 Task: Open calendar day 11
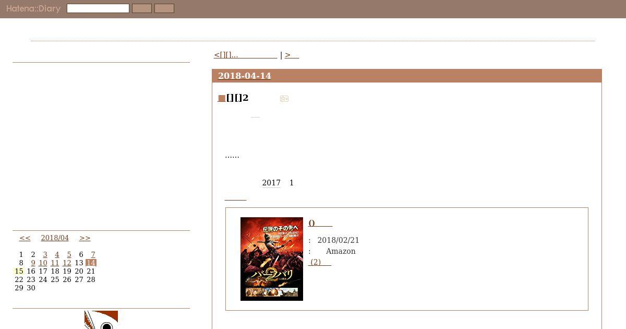tap(55, 263)
